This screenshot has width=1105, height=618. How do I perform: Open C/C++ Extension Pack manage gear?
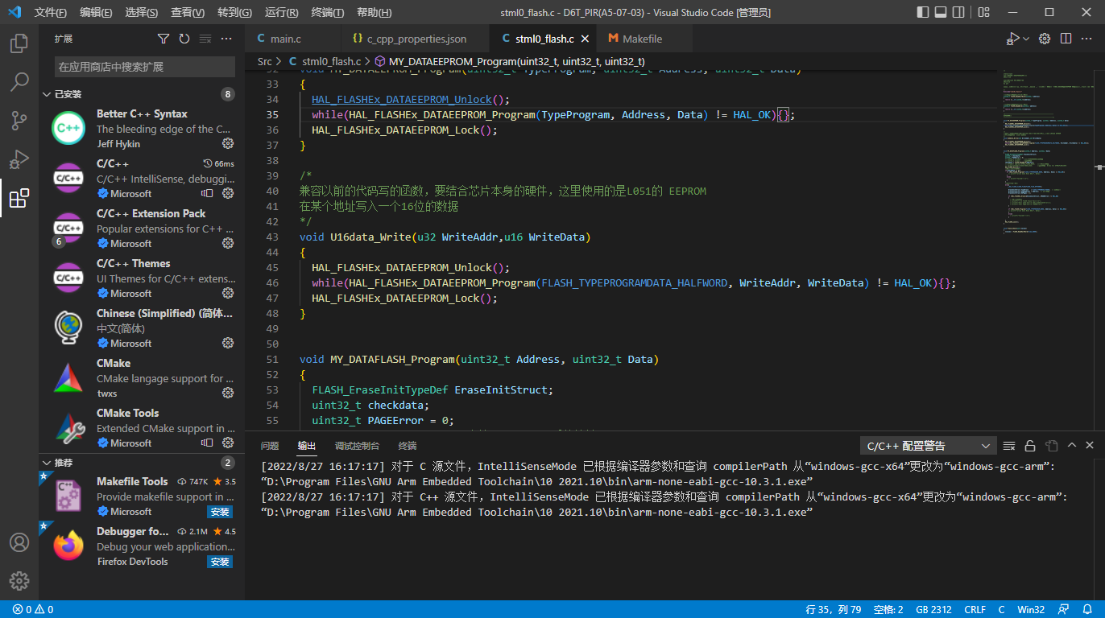coord(228,243)
